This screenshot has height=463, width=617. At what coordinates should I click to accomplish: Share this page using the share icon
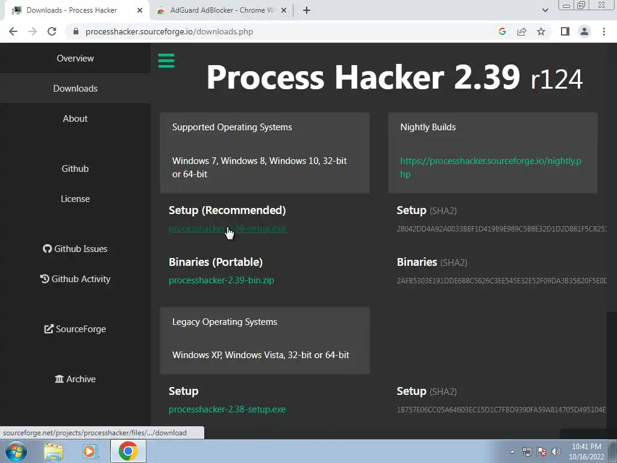click(x=522, y=31)
